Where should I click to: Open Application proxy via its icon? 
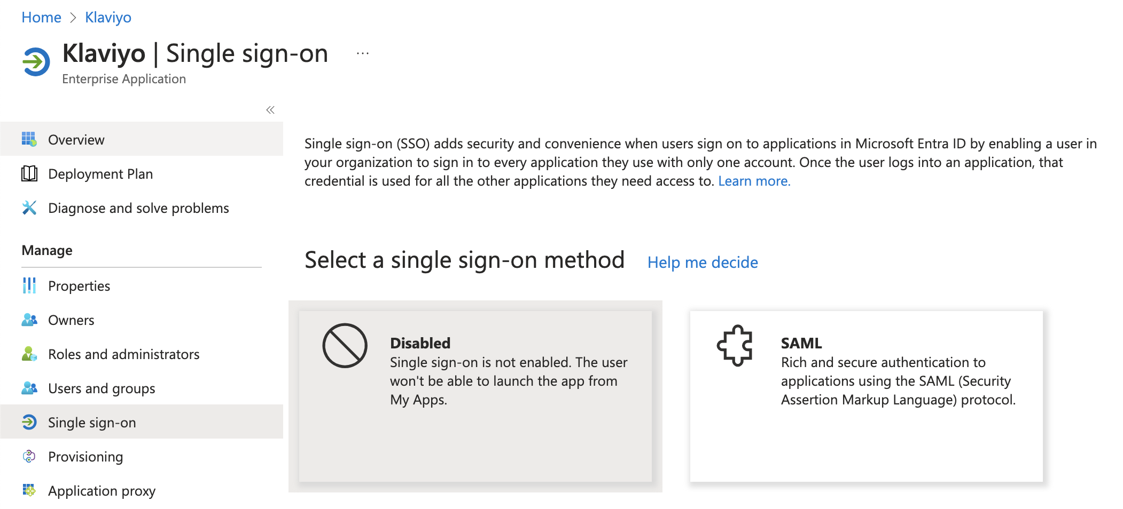coord(30,490)
